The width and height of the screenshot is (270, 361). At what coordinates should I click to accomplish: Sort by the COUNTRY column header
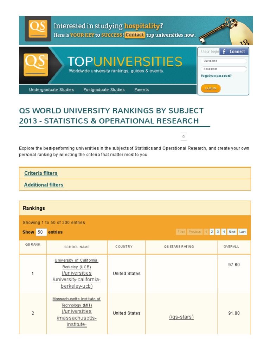point(124,246)
